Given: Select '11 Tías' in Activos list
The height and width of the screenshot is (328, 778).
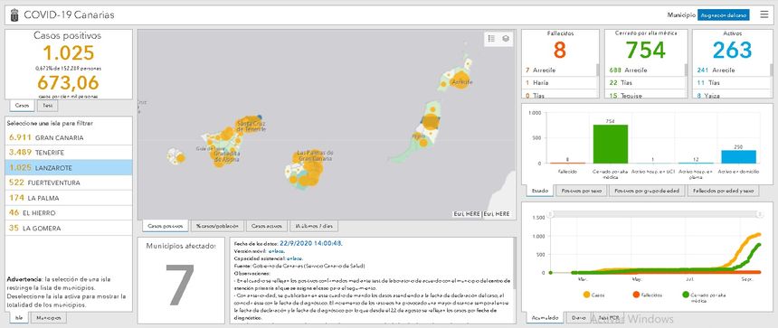Looking at the screenshot, I should click(731, 83).
